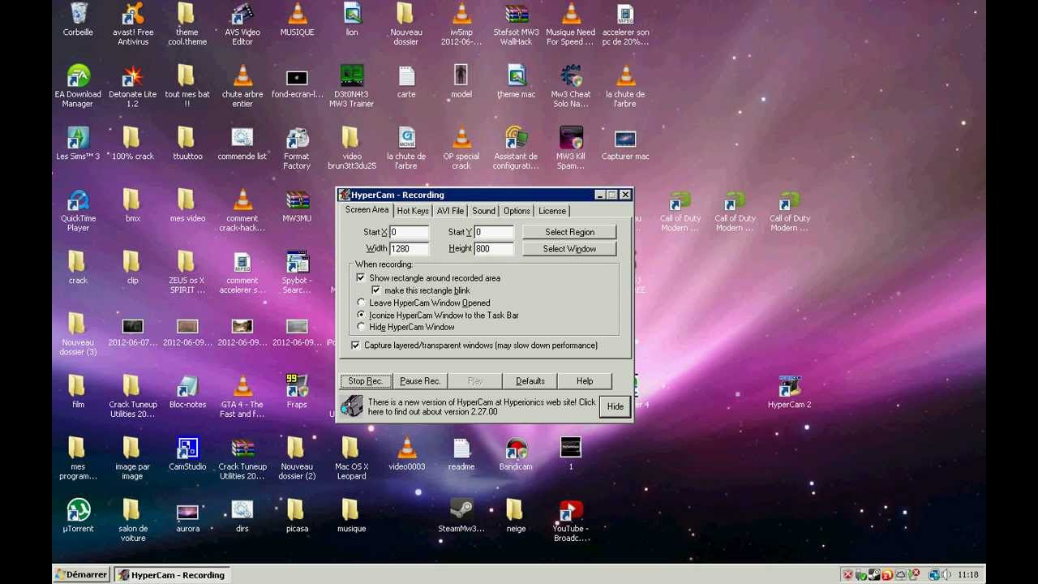Open the Sound tab
This screenshot has height=584, width=1038.
(483, 211)
